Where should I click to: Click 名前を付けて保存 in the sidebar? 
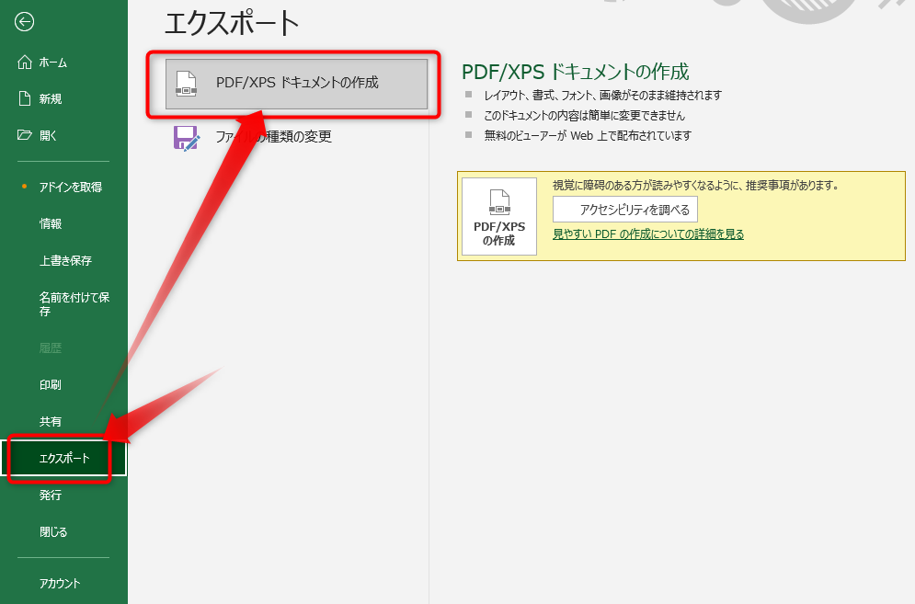[x=74, y=304]
